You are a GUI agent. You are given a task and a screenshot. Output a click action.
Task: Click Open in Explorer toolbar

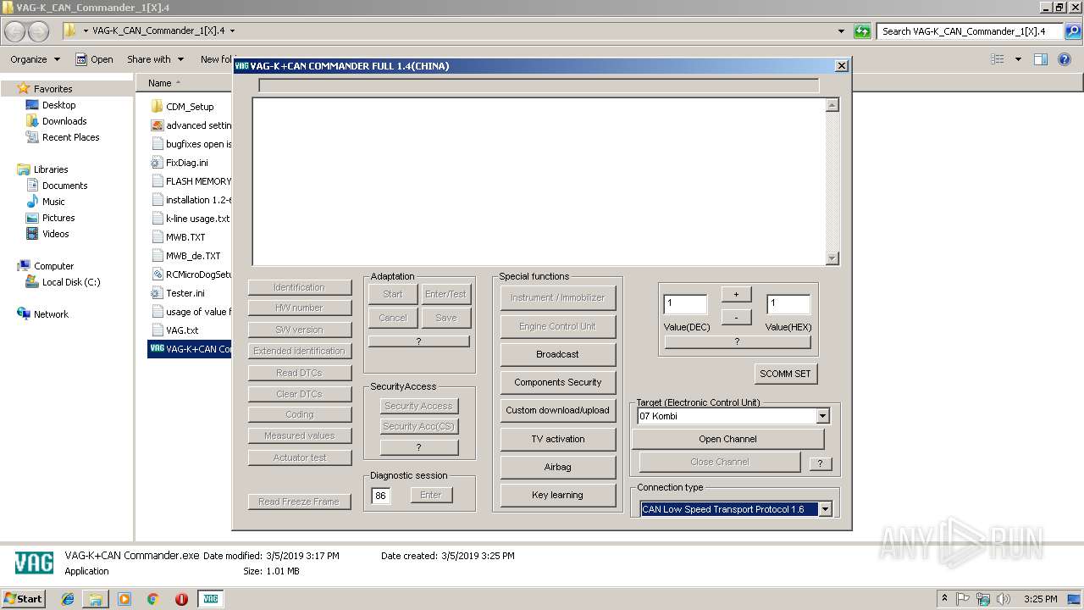pyautogui.click(x=94, y=59)
